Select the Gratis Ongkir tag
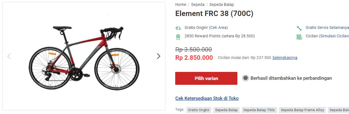Screen dimensions: 349x114 tap(199, 110)
